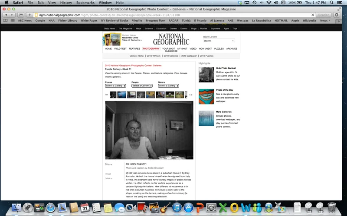Open Messages speech bubble in Dock
The image size is (347, 216).
point(120,208)
